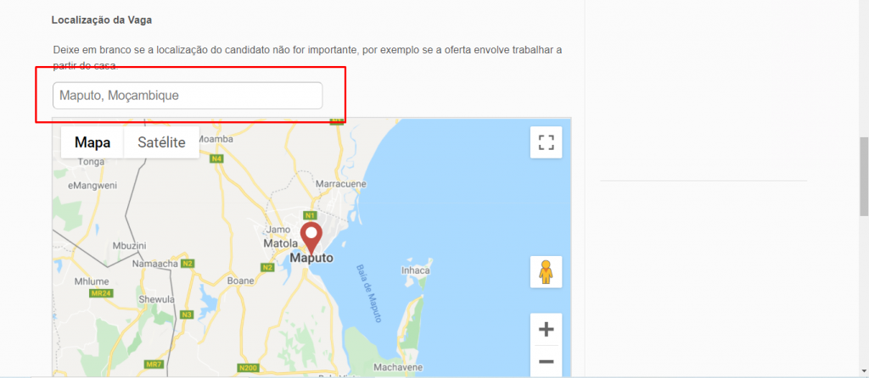Click the MR24 road shield

102,293
